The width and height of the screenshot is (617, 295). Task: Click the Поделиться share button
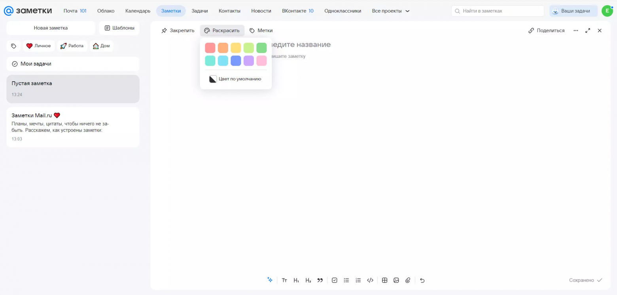[547, 30]
